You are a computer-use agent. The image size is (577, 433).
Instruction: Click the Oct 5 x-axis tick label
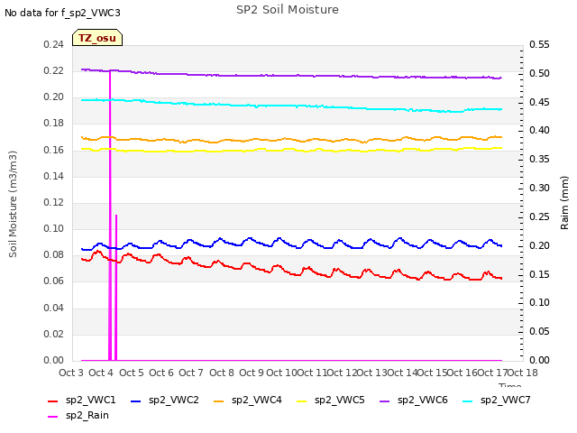(x=132, y=373)
